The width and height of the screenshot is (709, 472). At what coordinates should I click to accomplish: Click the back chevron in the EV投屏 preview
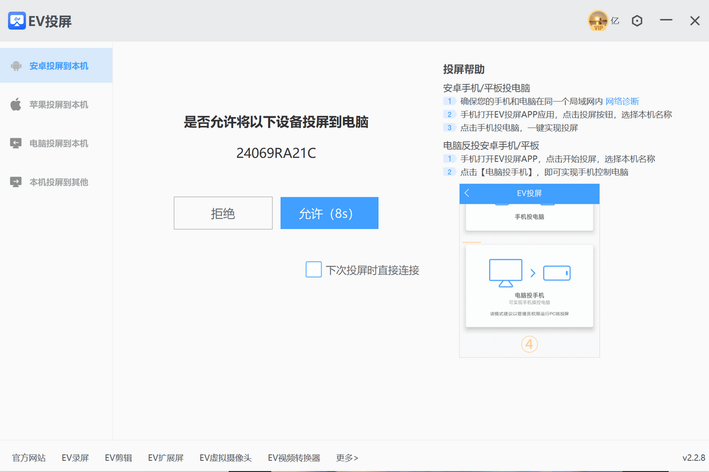click(467, 193)
